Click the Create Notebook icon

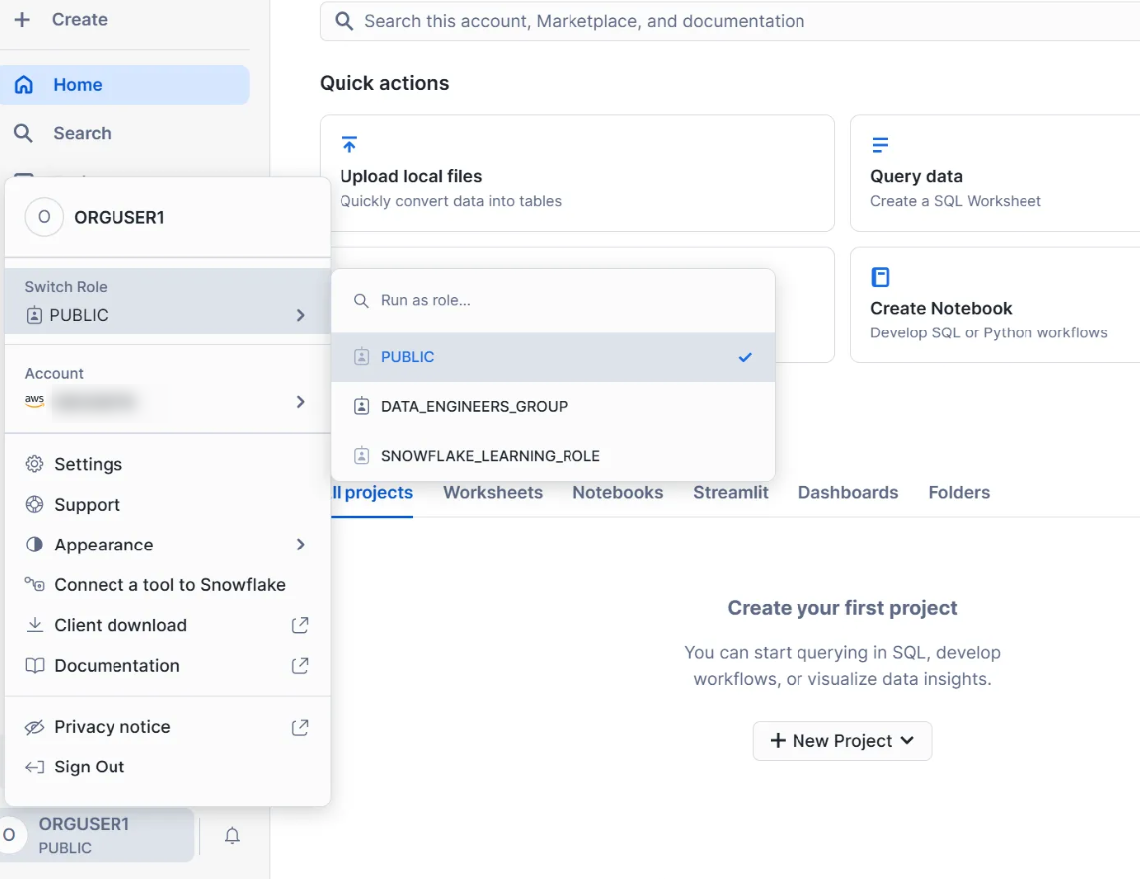click(x=880, y=277)
